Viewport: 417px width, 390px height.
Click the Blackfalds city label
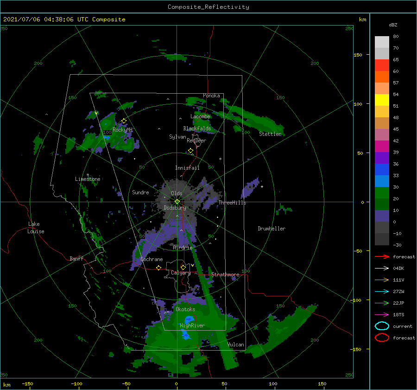click(x=197, y=128)
